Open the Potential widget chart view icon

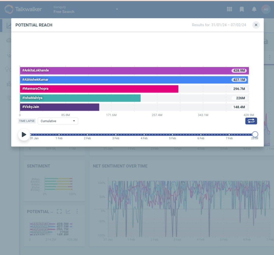(68, 211)
